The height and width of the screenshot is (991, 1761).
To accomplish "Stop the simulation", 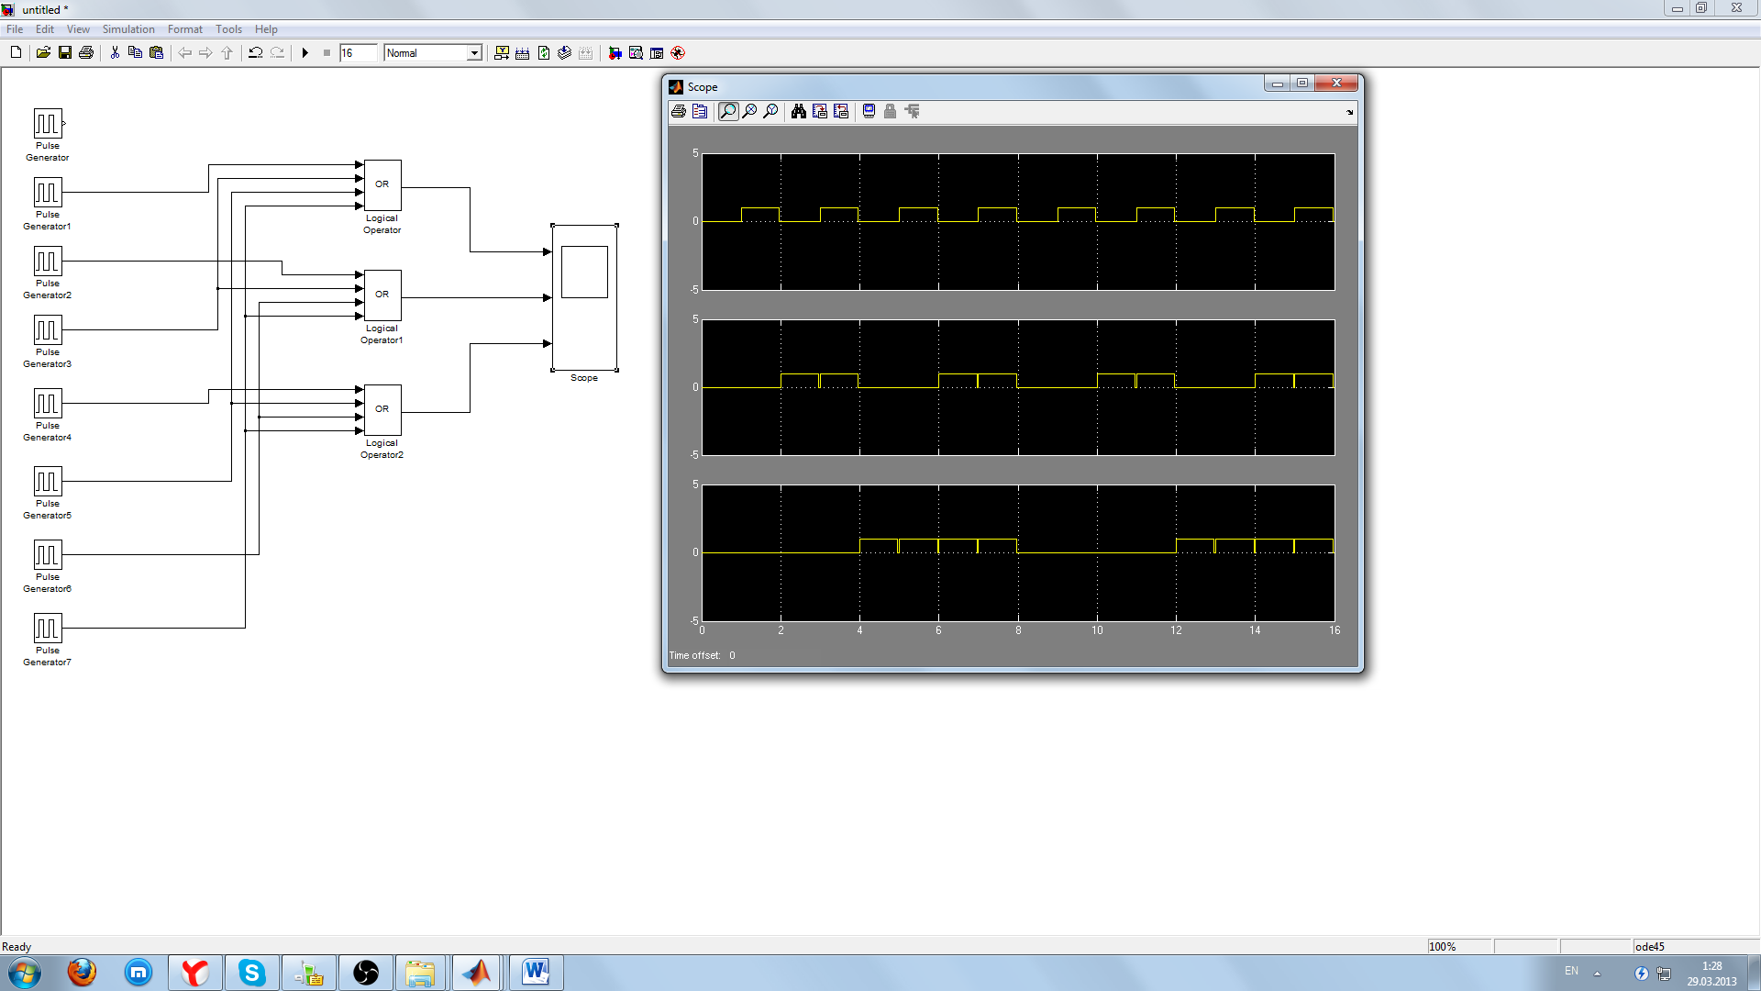I will point(327,52).
